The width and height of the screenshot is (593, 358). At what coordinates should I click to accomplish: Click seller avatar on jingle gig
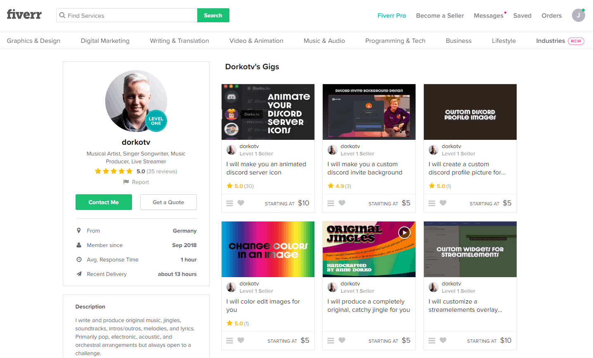click(x=333, y=287)
